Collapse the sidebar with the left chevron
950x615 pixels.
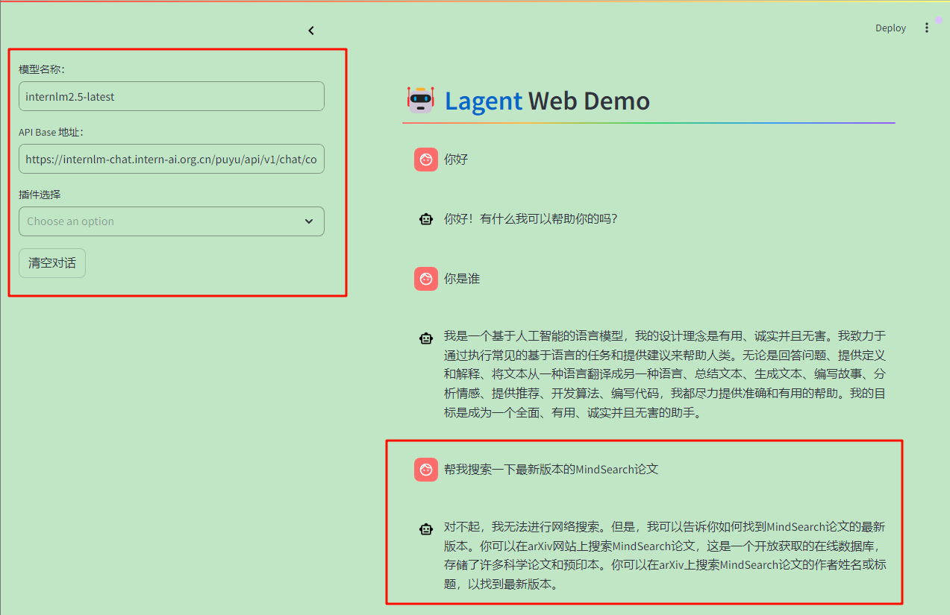tap(311, 31)
